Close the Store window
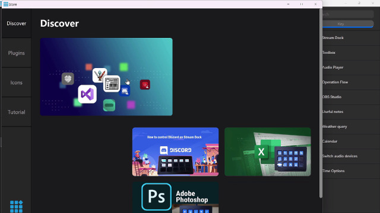This screenshot has width=380, height=213. point(315,4)
